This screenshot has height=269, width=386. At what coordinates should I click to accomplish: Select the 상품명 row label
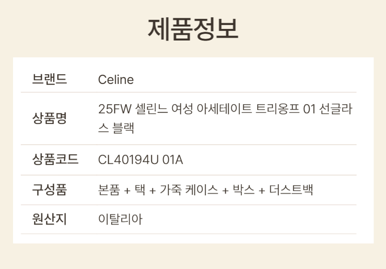coord(50,118)
